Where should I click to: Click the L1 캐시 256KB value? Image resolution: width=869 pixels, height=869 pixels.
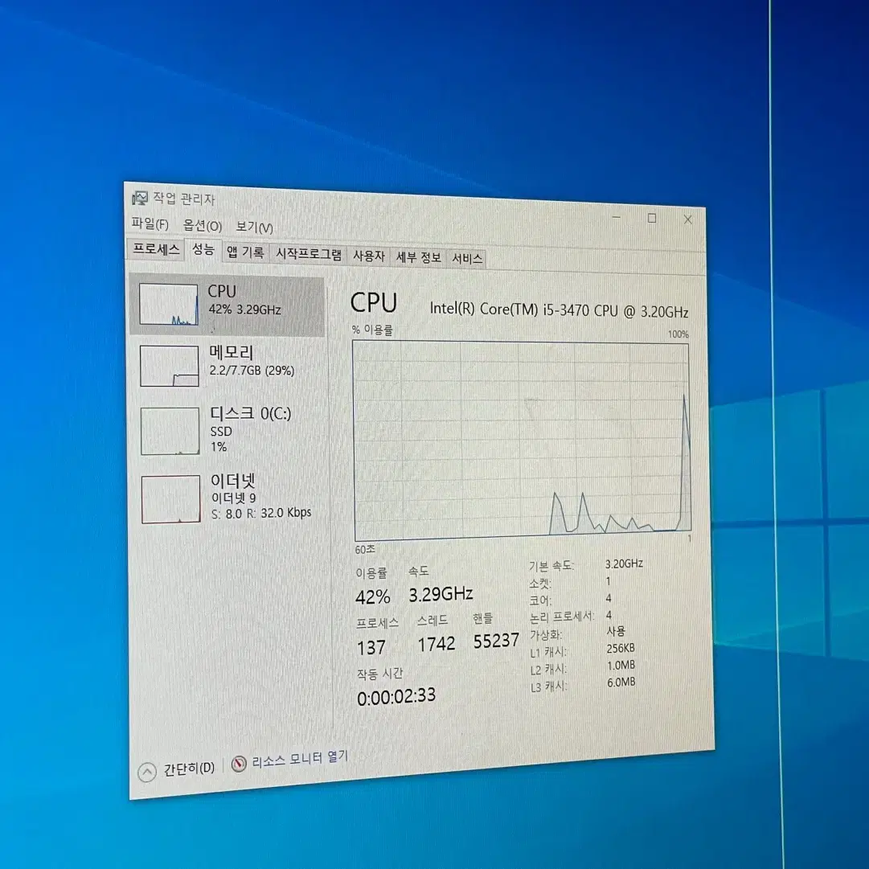[620, 648]
